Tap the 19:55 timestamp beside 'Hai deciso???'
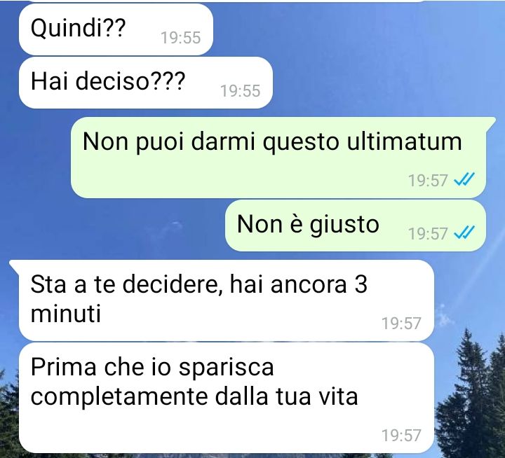 pos(241,91)
